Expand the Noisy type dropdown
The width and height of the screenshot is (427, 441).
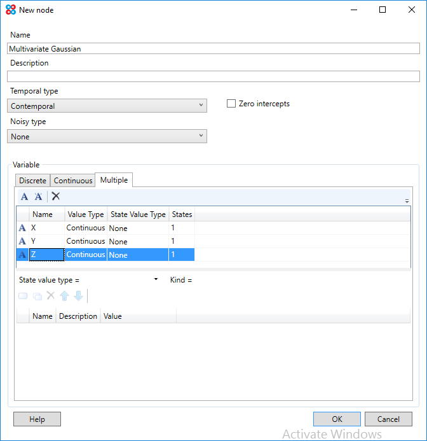[x=107, y=136]
